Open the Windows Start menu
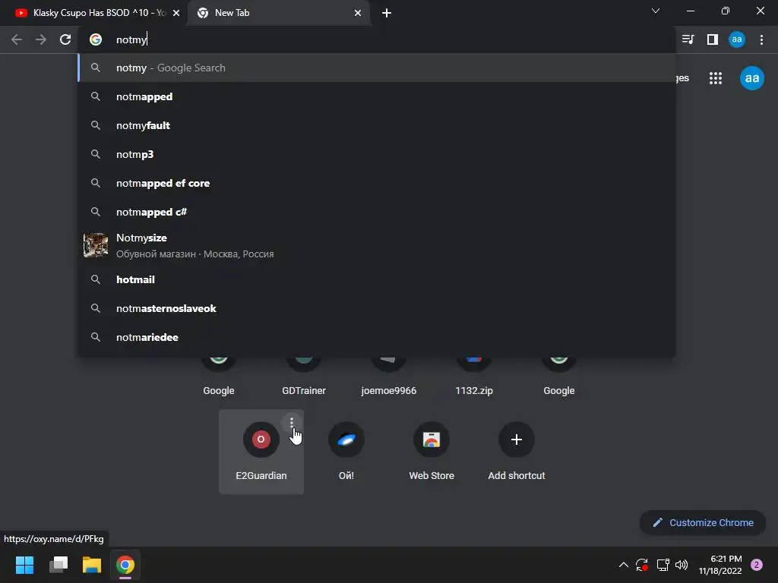The width and height of the screenshot is (778, 583). pos(25,565)
